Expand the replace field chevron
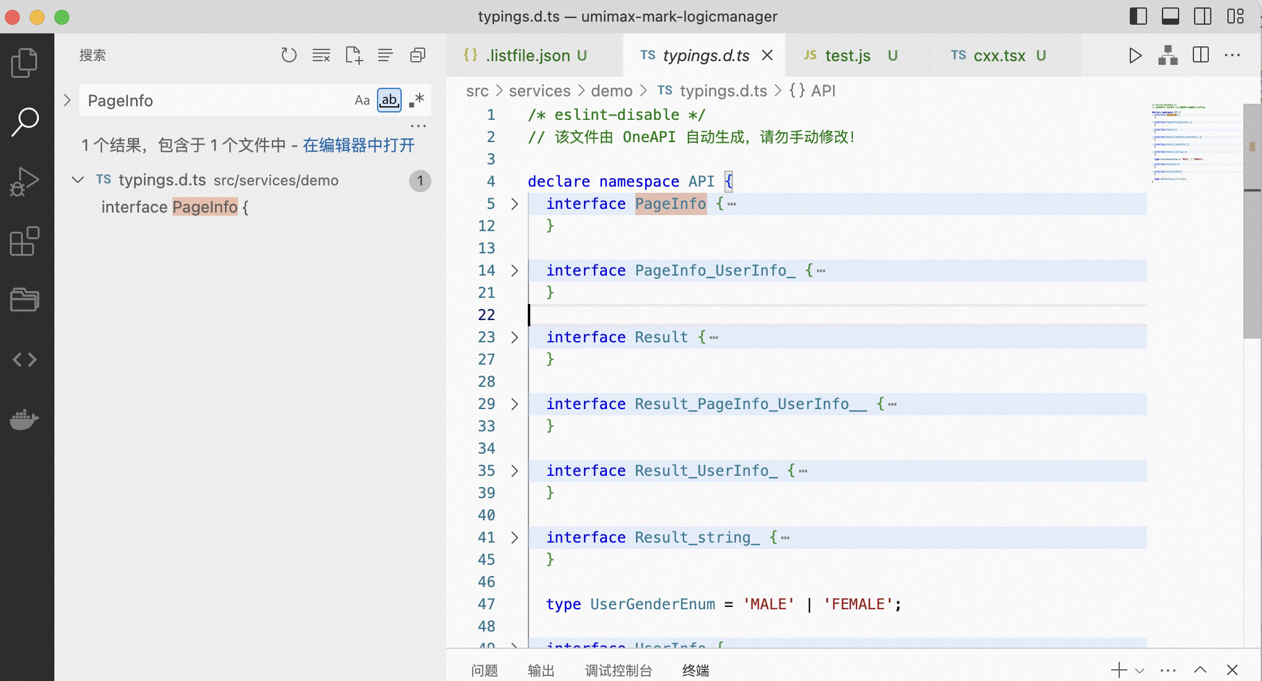This screenshot has height=681, width=1262. click(67, 100)
